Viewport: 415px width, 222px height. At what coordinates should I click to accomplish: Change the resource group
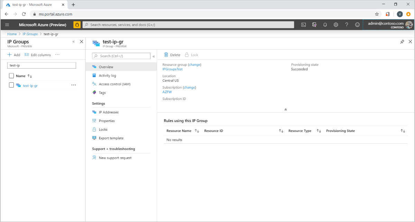pyautogui.click(x=194, y=64)
